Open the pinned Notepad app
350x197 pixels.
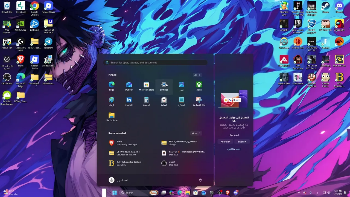[x=182, y=102]
